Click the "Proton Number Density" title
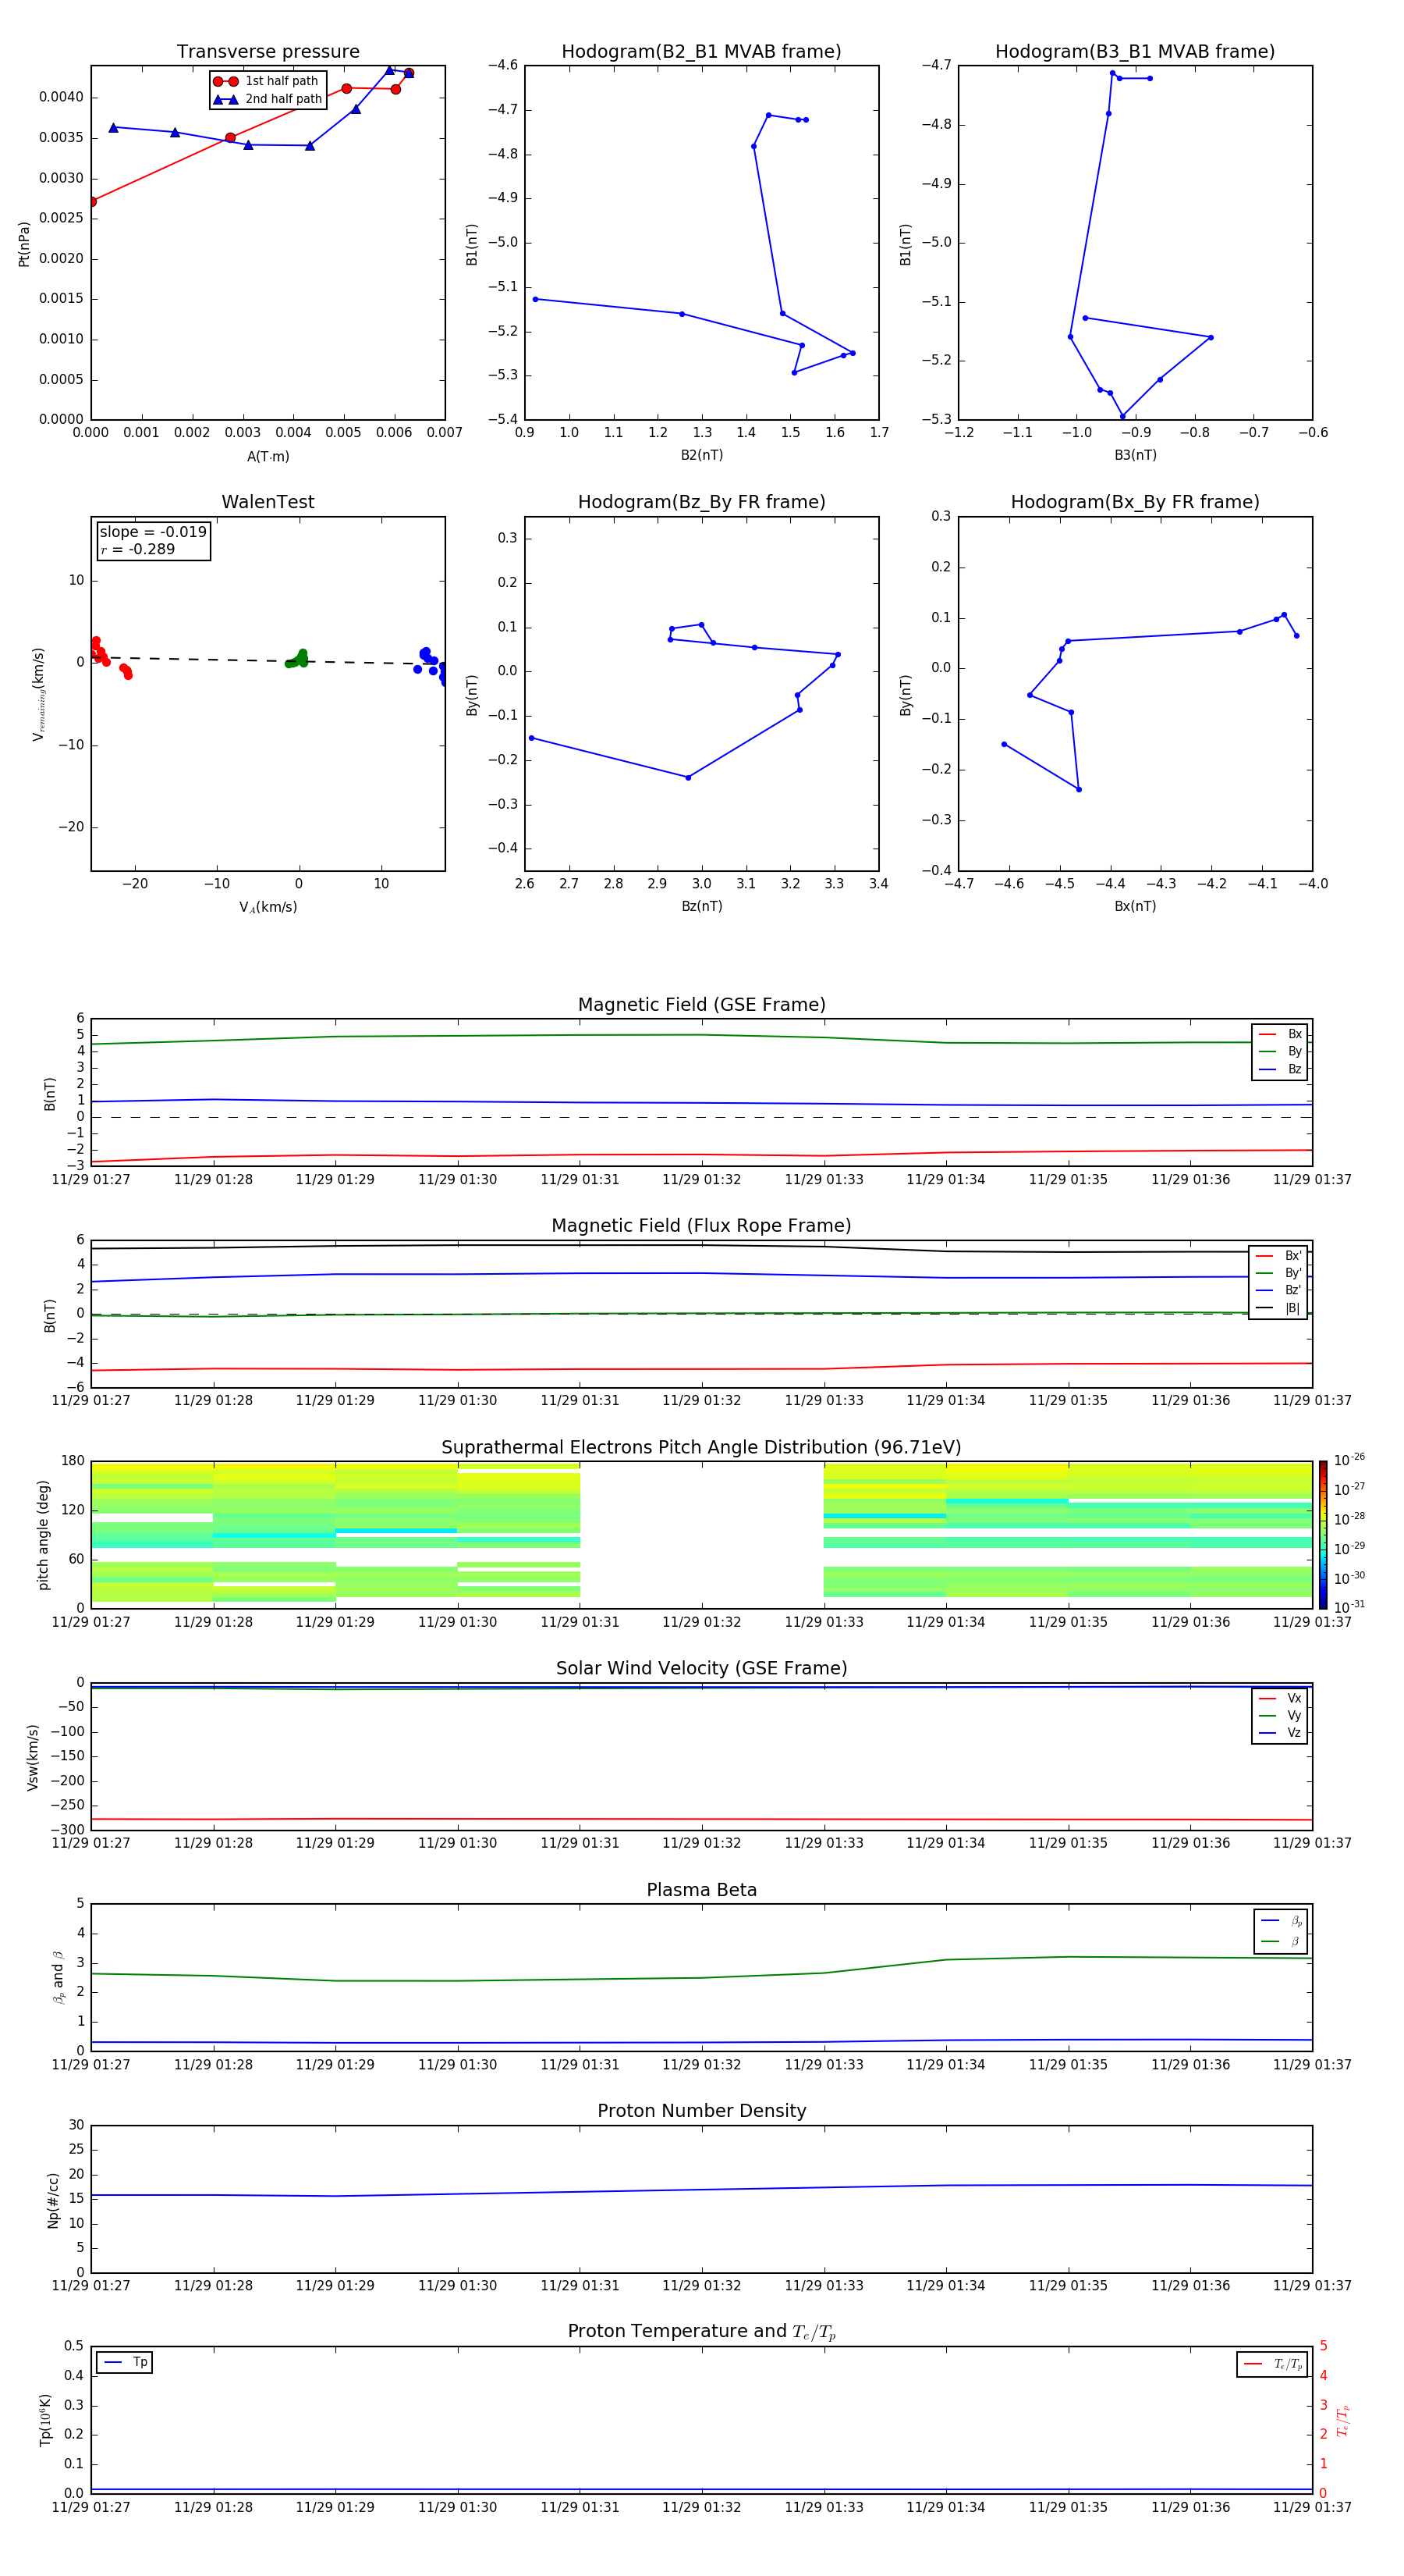Viewport: 1404px width, 2576px height. pyautogui.click(x=701, y=2111)
